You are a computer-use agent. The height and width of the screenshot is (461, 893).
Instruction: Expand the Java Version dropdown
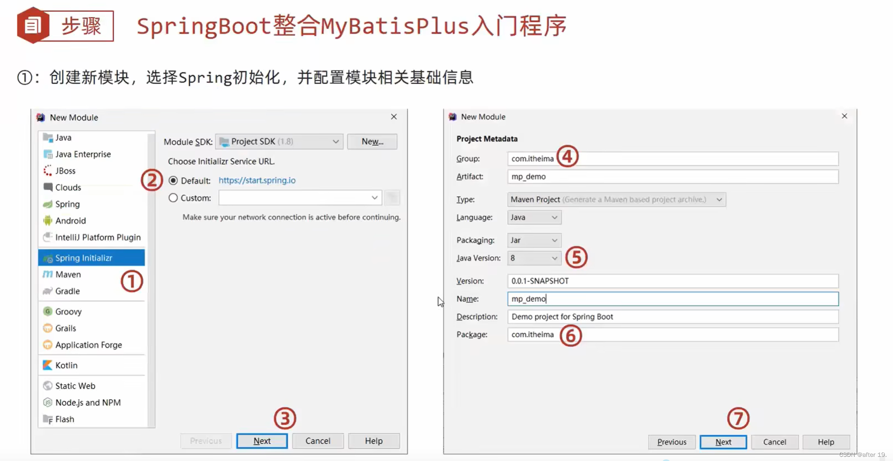point(534,258)
